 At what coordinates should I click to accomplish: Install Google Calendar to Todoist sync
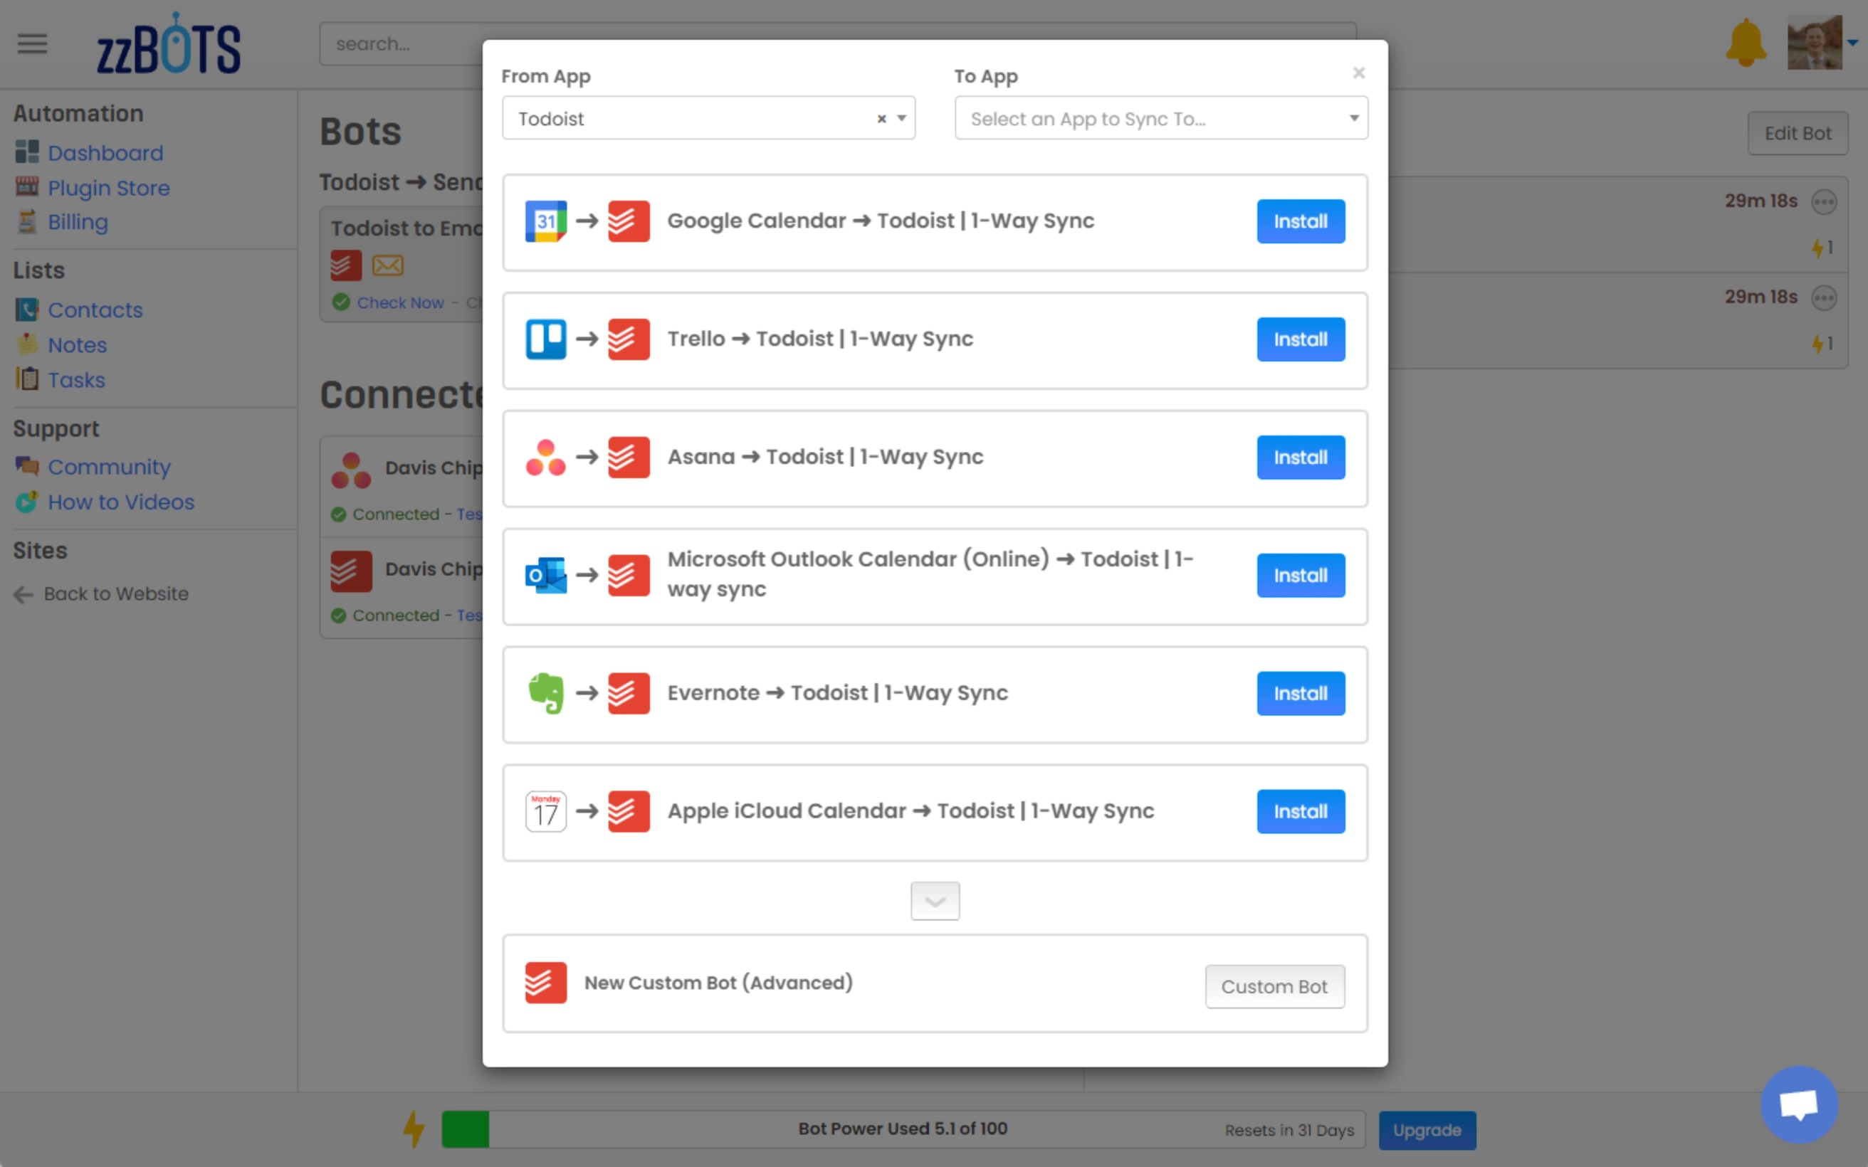(1298, 221)
